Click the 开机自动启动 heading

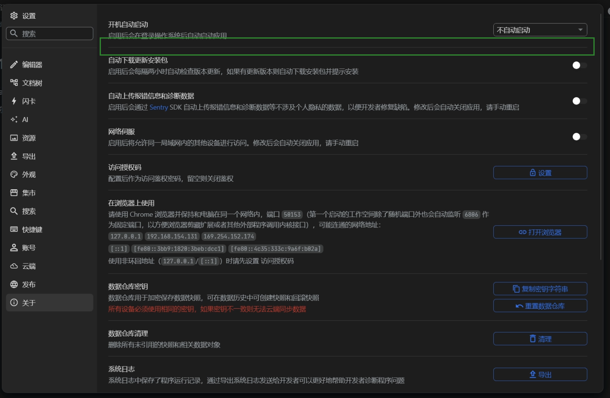pyautogui.click(x=128, y=24)
